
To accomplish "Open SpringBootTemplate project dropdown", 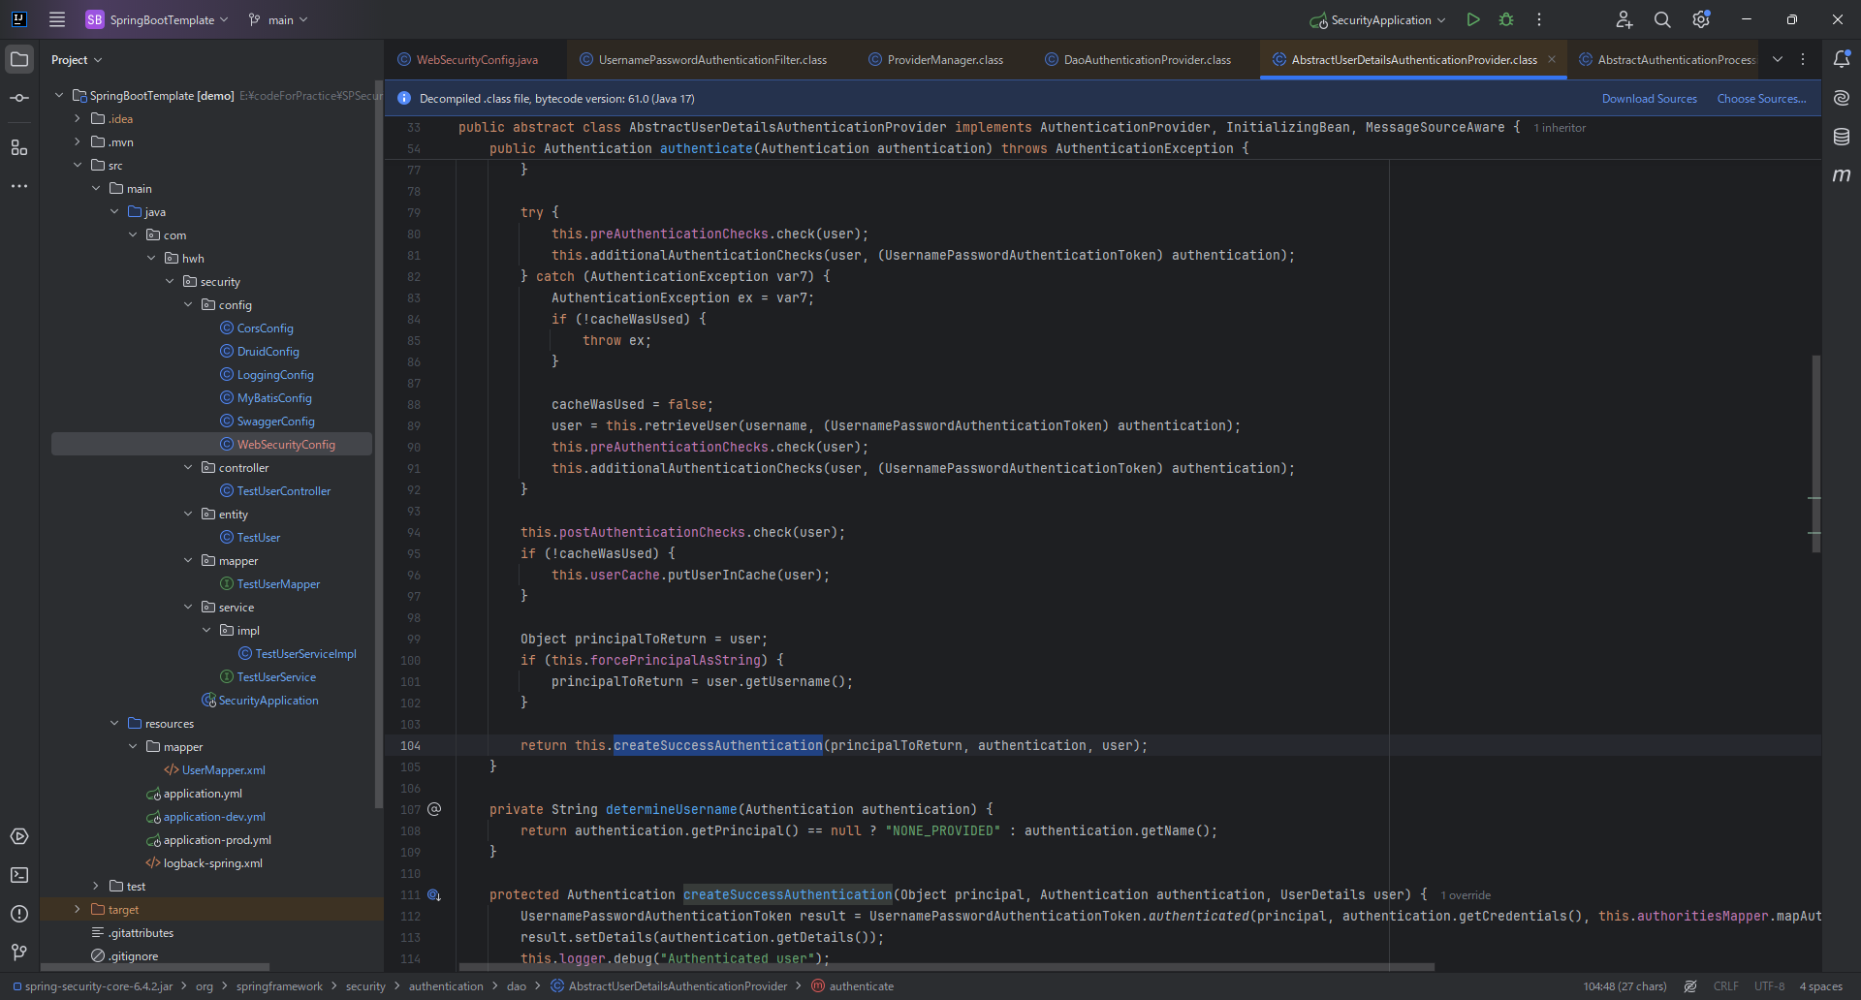I will click(157, 19).
